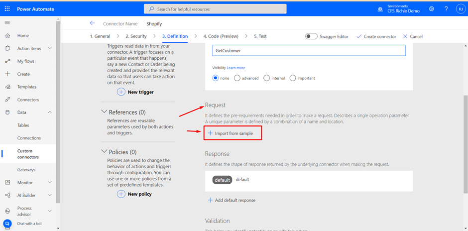Expand the Action items chevron

click(50, 48)
